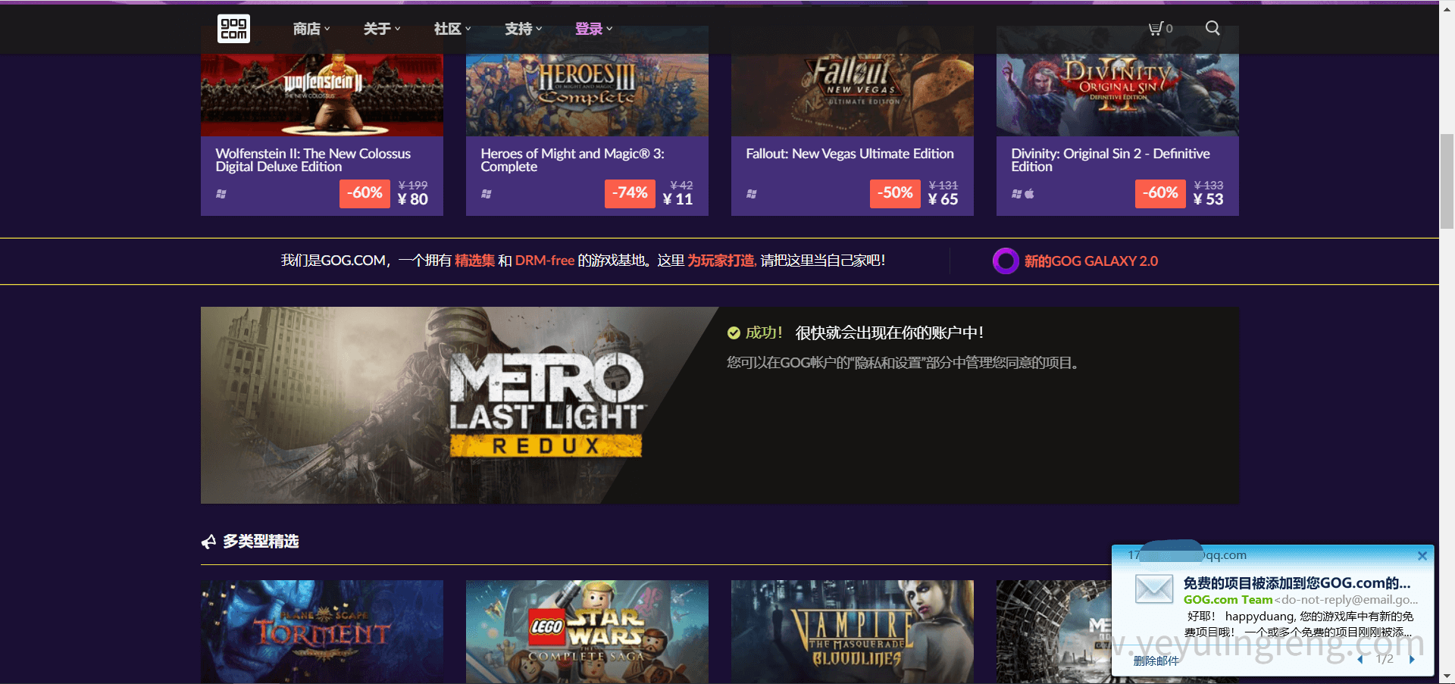1455x684 pixels.
Task: Open the 新的GOG GALAXY 2.0 link
Action: tap(1091, 261)
